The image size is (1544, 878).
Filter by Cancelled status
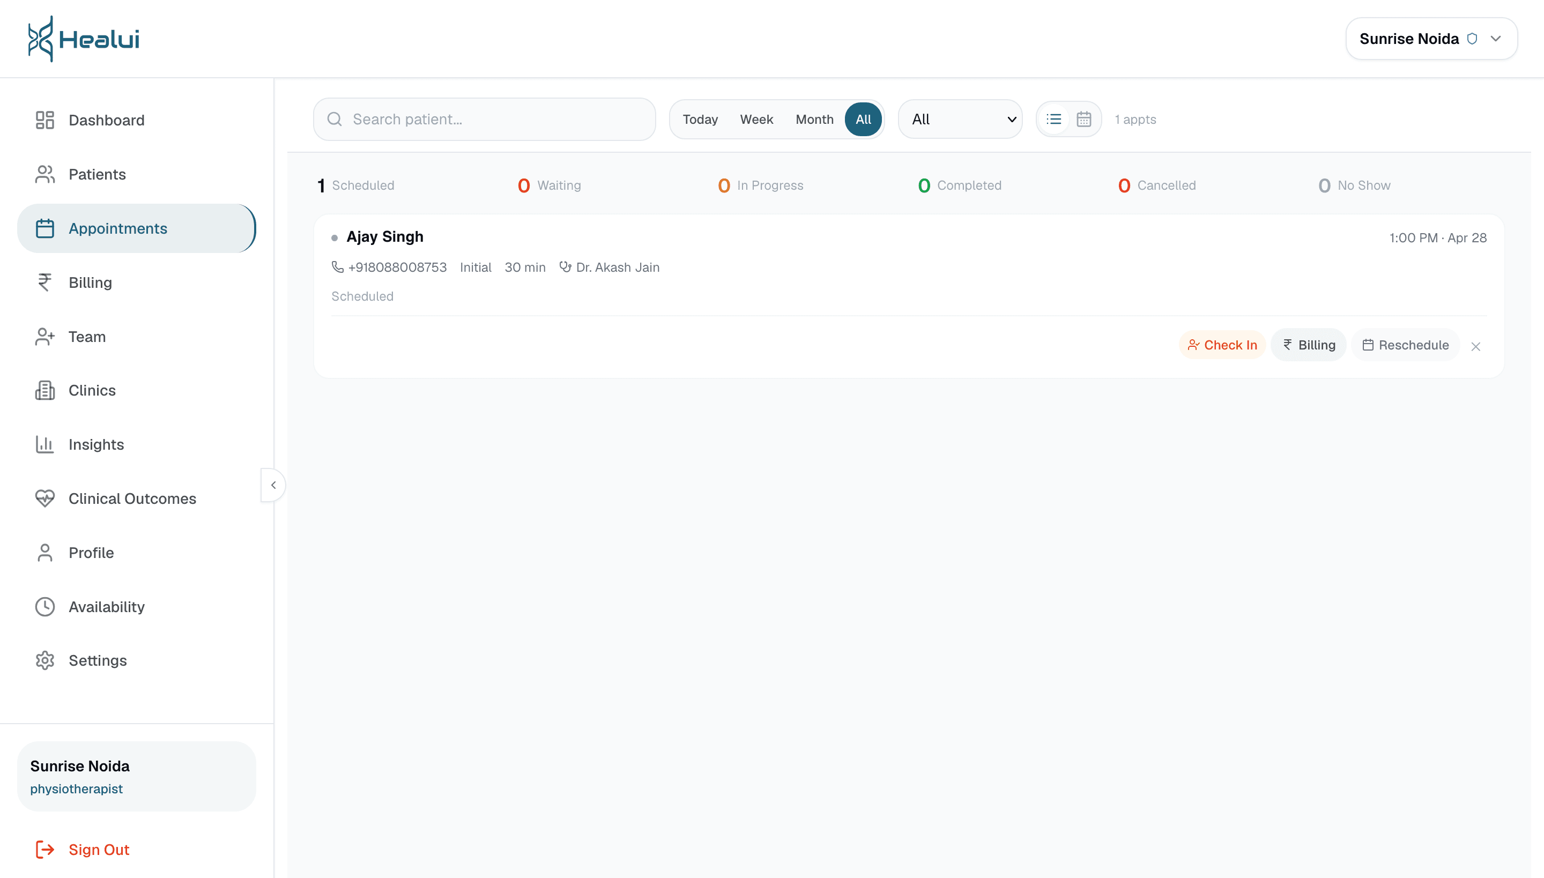coord(1157,185)
